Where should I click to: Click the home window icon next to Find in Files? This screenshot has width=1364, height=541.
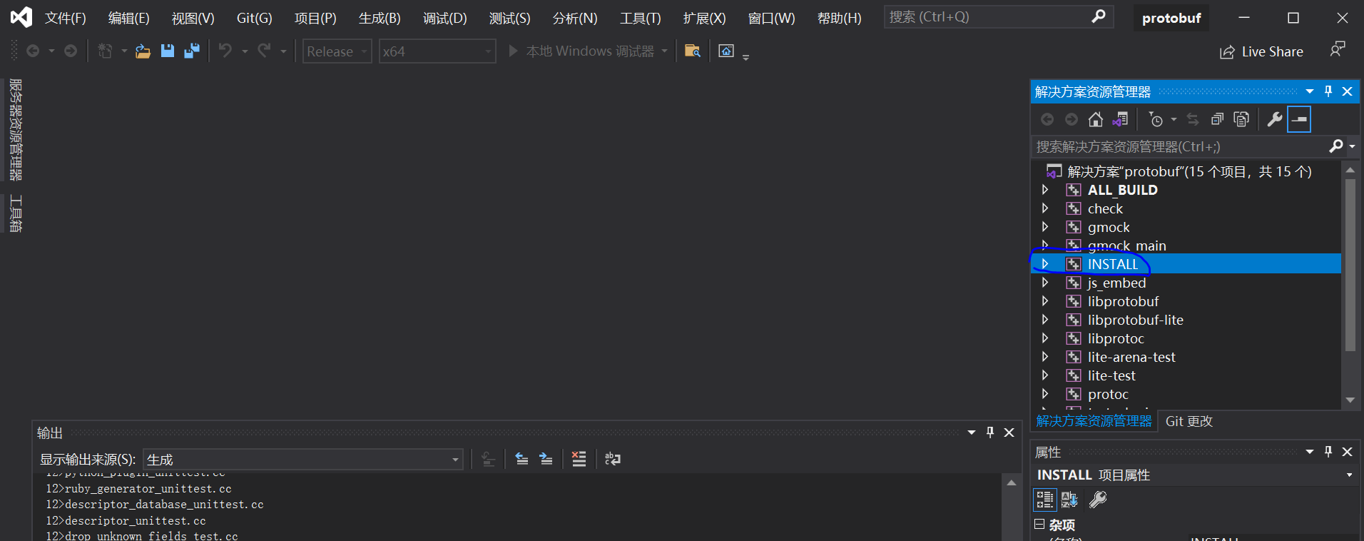[x=726, y=51]
